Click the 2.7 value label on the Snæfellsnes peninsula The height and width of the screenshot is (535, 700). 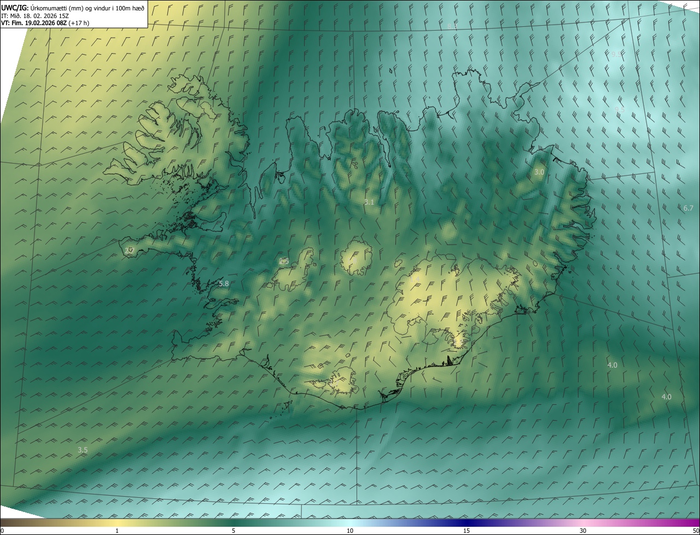coord(130,251)
